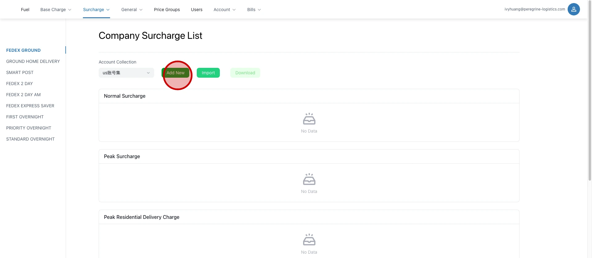Viewport: 592px width, 258px height.
Task: Click the Peak Residential Delivery empty inbox icon
Action: click(x=309, y=240)
